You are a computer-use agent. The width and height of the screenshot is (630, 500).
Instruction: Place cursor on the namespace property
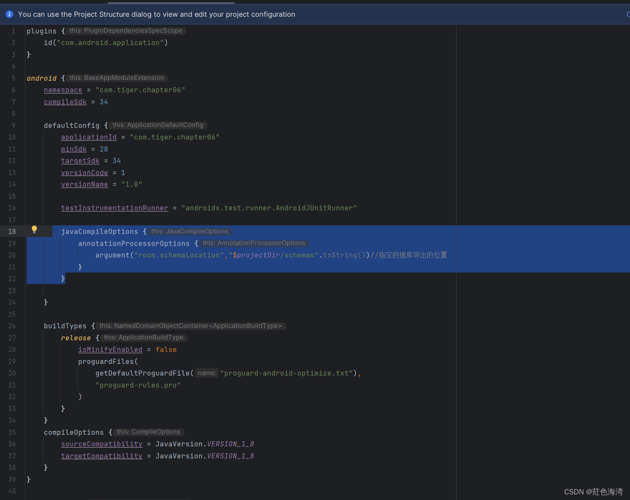(x=63, y=90)
